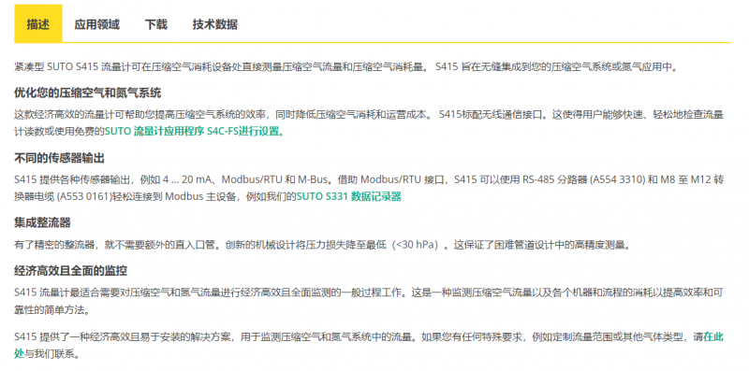Go to the 技术数据 tab
The height and width of the screenshot is (371, 749).
click(x=215, y=24)
